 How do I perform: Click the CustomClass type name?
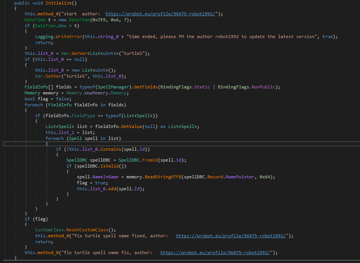point(49,230)
